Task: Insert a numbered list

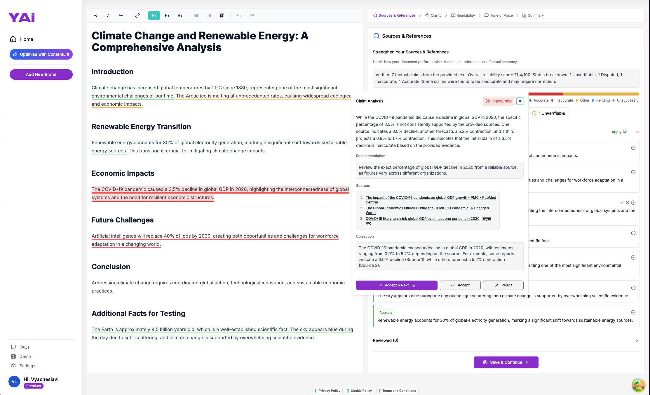Action: 209,15
